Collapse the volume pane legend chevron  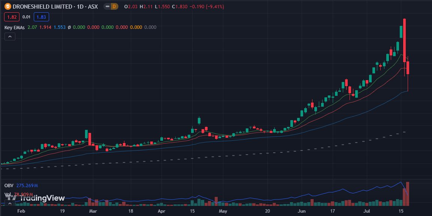point(10,203)
